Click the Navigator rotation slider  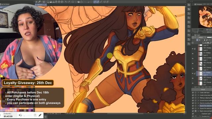pos(198,32)
